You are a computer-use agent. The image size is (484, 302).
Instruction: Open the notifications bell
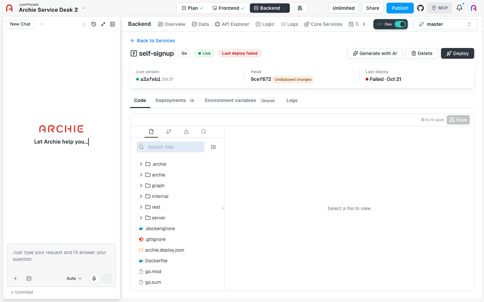click(459, 8)
